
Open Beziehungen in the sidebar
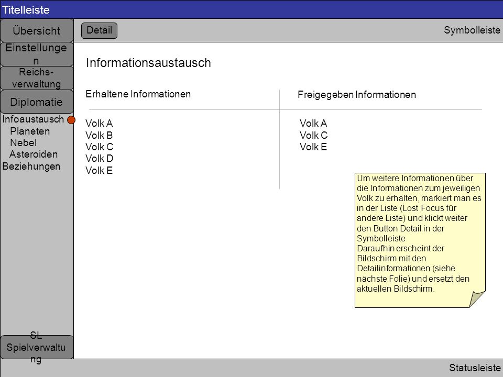tap(31, 167)
